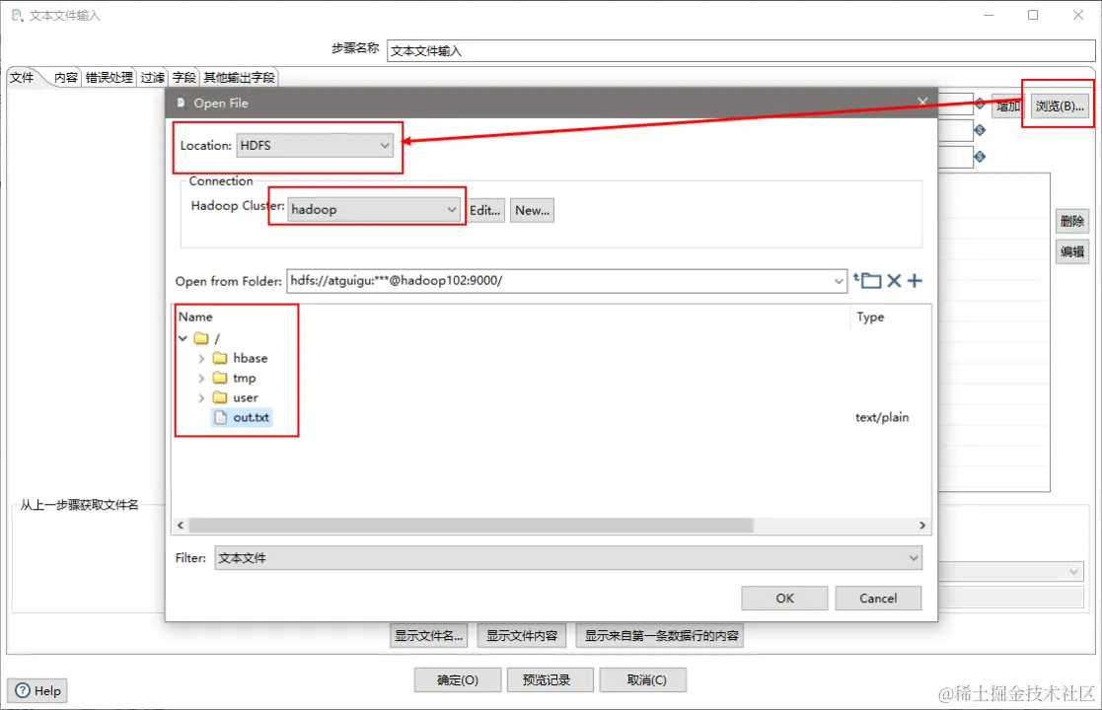Click the 显示来自第一条数据行的内容 button

click(x=661, y=636)
